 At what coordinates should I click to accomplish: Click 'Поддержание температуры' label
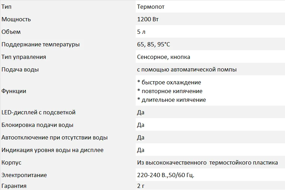(x=41, y=45)
